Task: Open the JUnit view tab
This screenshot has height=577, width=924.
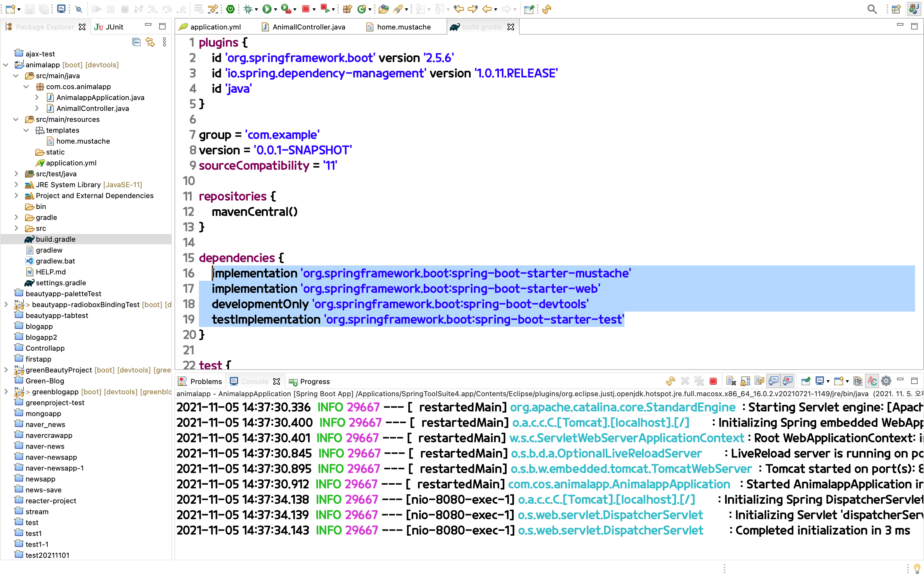Action: point(109,27)
